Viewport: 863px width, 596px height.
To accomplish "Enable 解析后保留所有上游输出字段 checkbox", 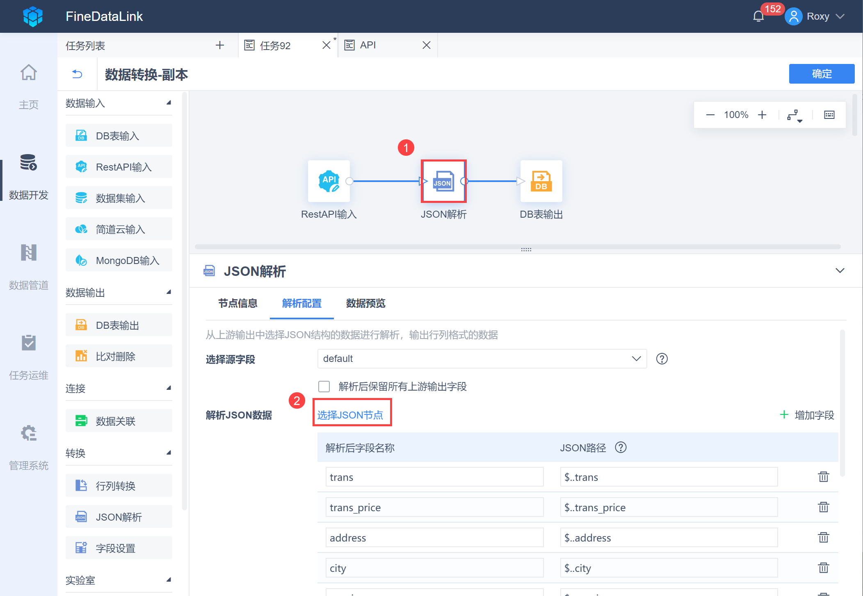I will [324, 387].
